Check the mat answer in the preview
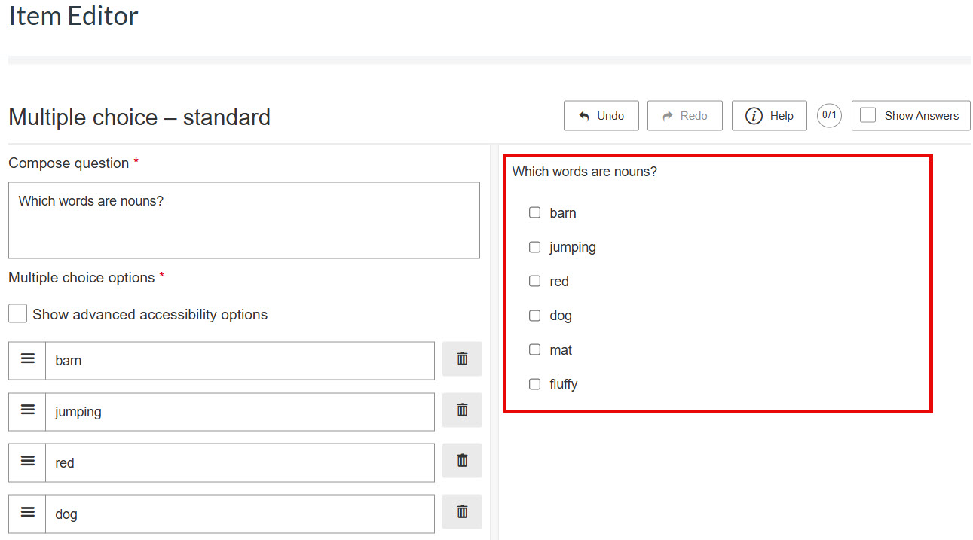 click(535, 350)
